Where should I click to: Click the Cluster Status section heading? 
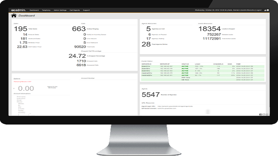click(147, 61)
